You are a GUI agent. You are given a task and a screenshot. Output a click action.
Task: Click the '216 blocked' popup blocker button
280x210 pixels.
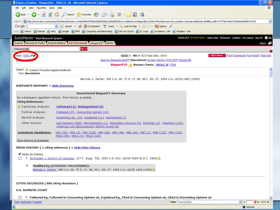pyautogui.click(x=92, y=26)
